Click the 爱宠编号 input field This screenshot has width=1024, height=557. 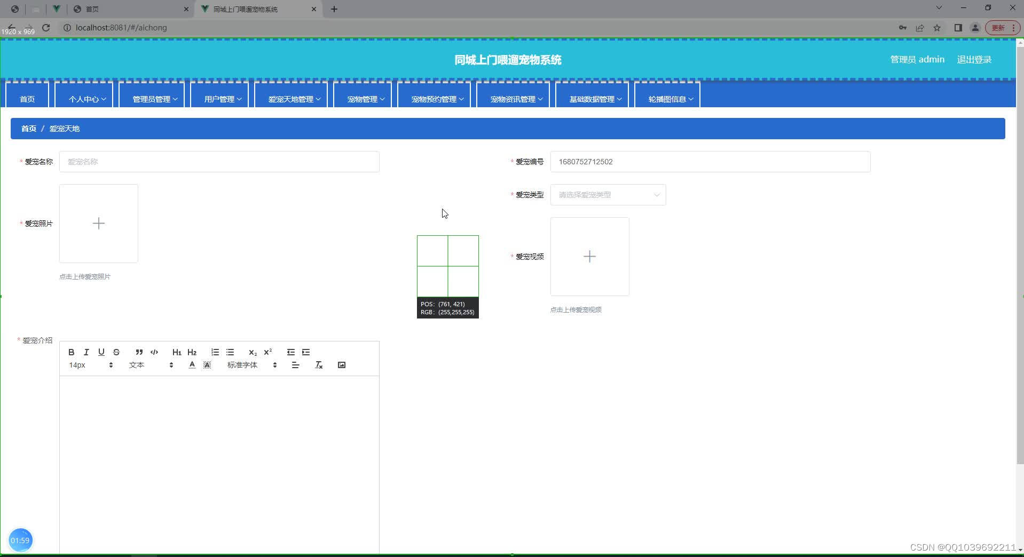click(711, 162)
